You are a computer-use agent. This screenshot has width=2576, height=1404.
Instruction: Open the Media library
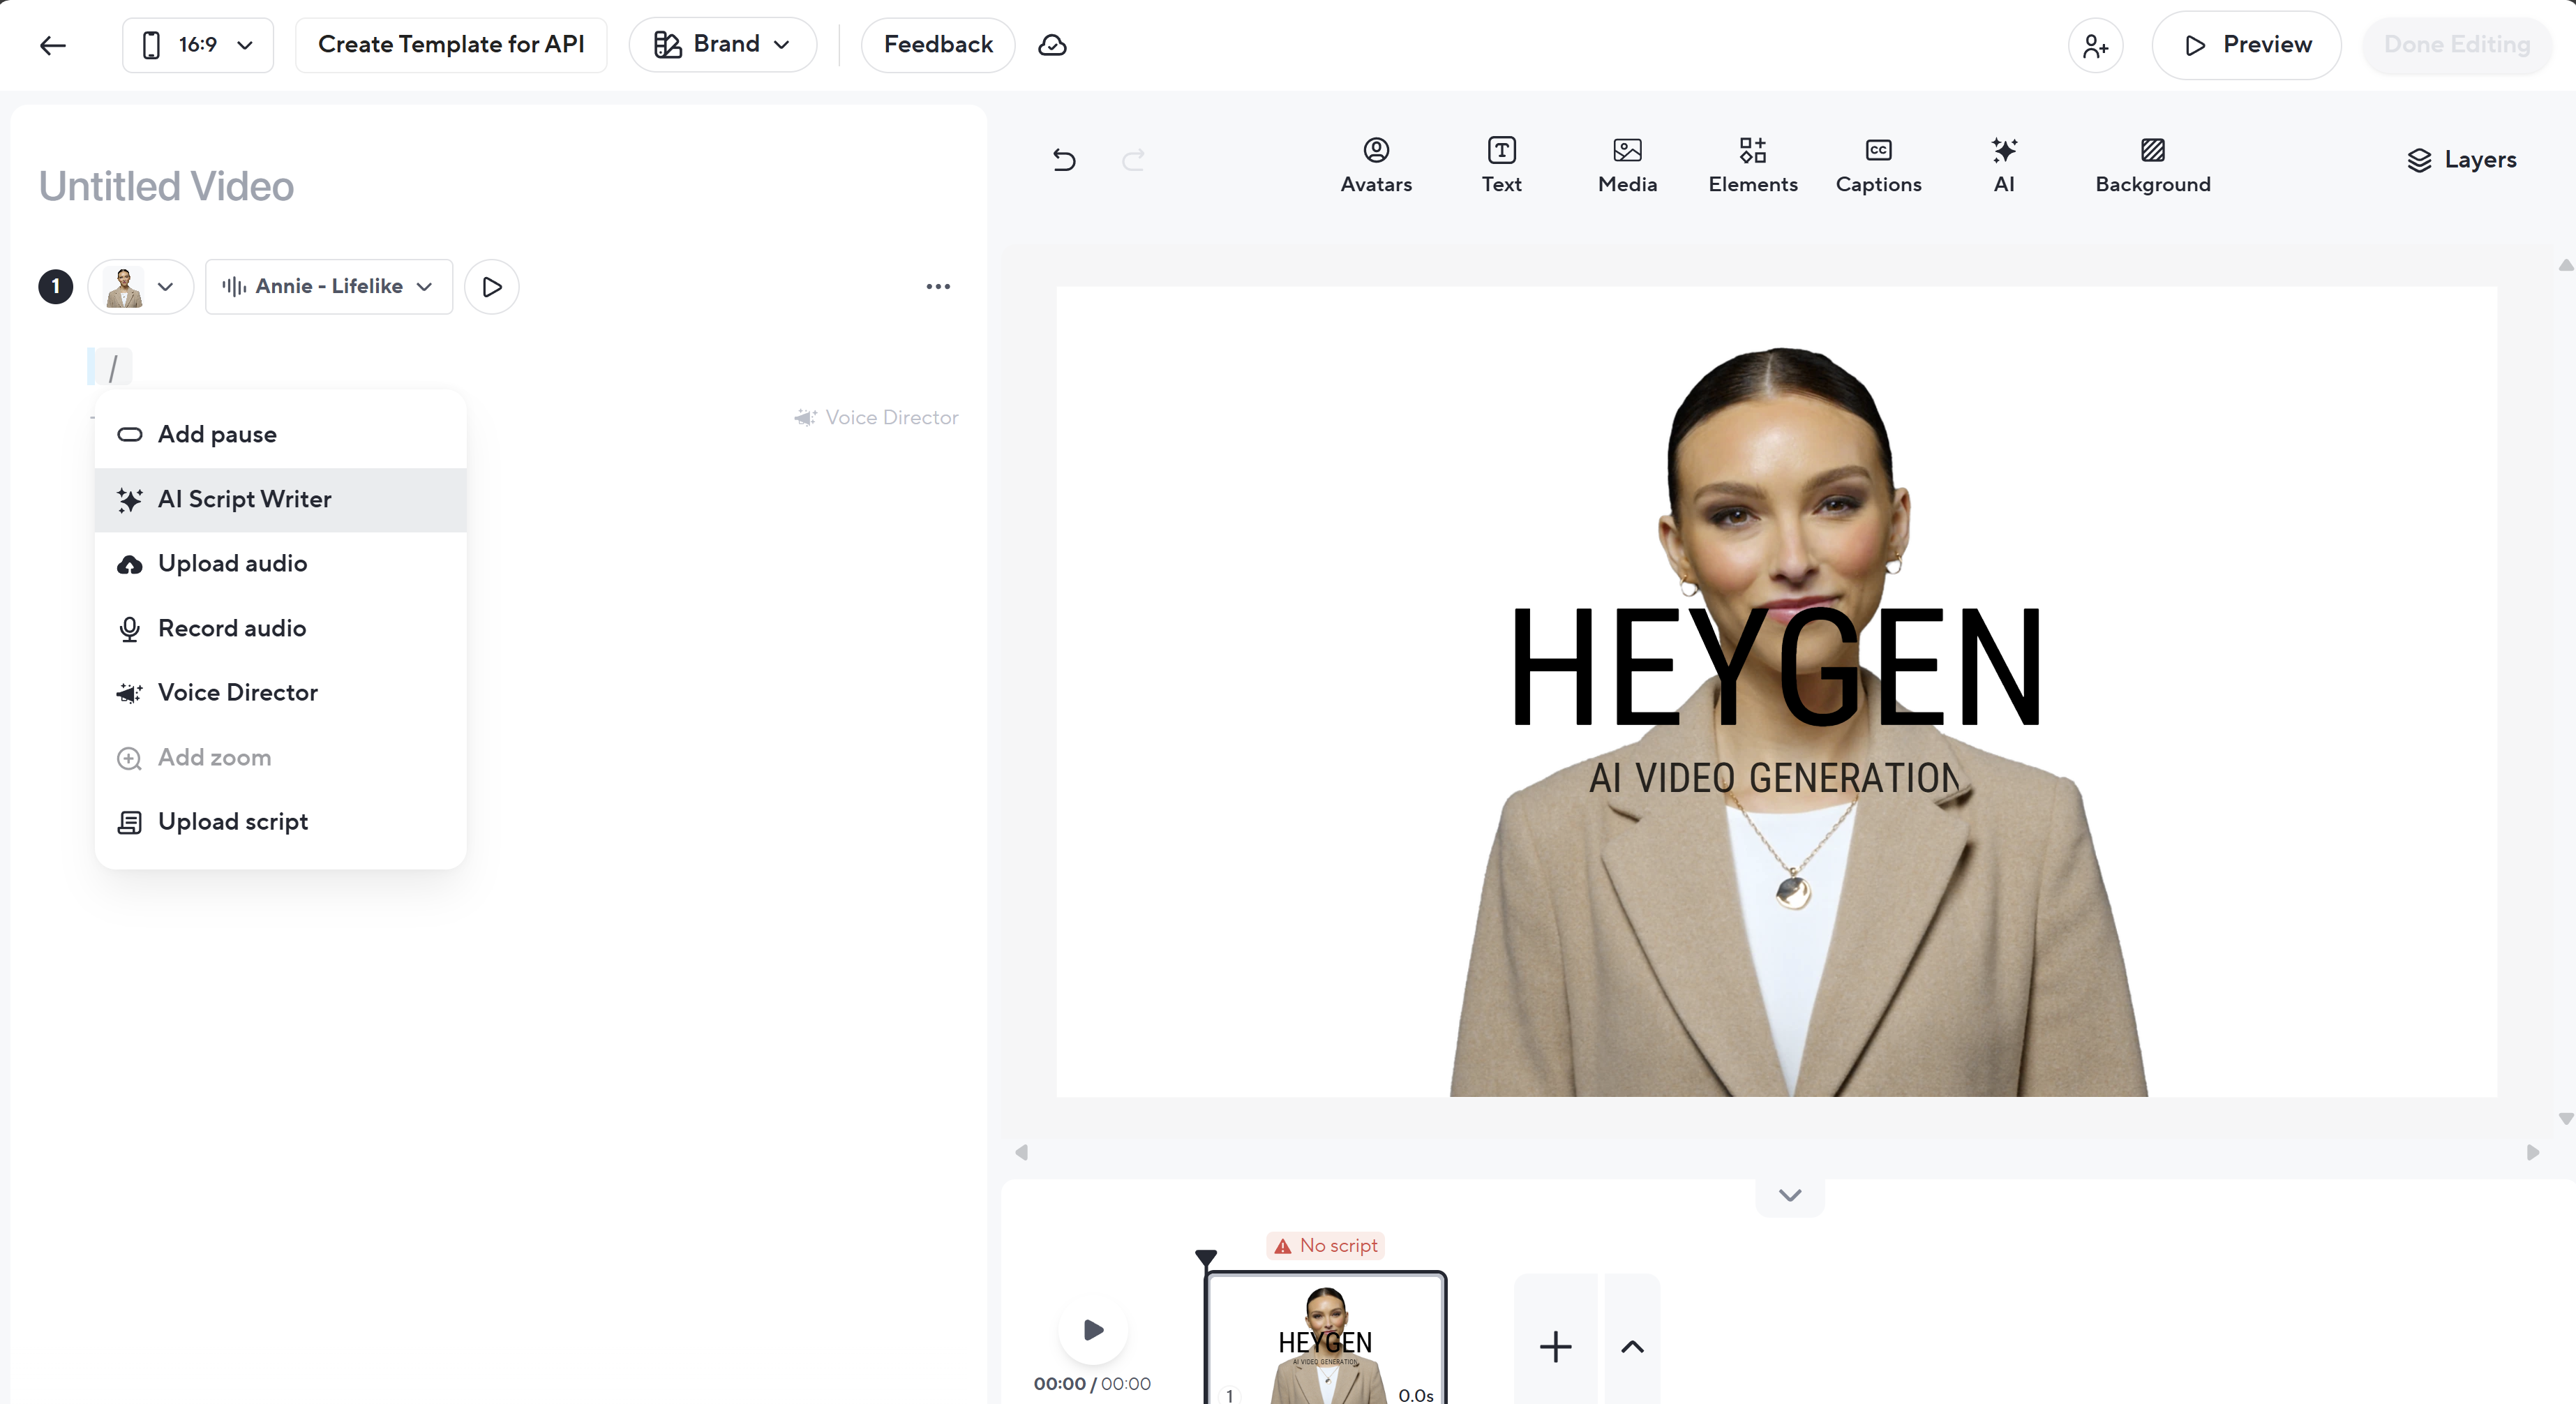pyautogui.click(x=1627, y=165)
